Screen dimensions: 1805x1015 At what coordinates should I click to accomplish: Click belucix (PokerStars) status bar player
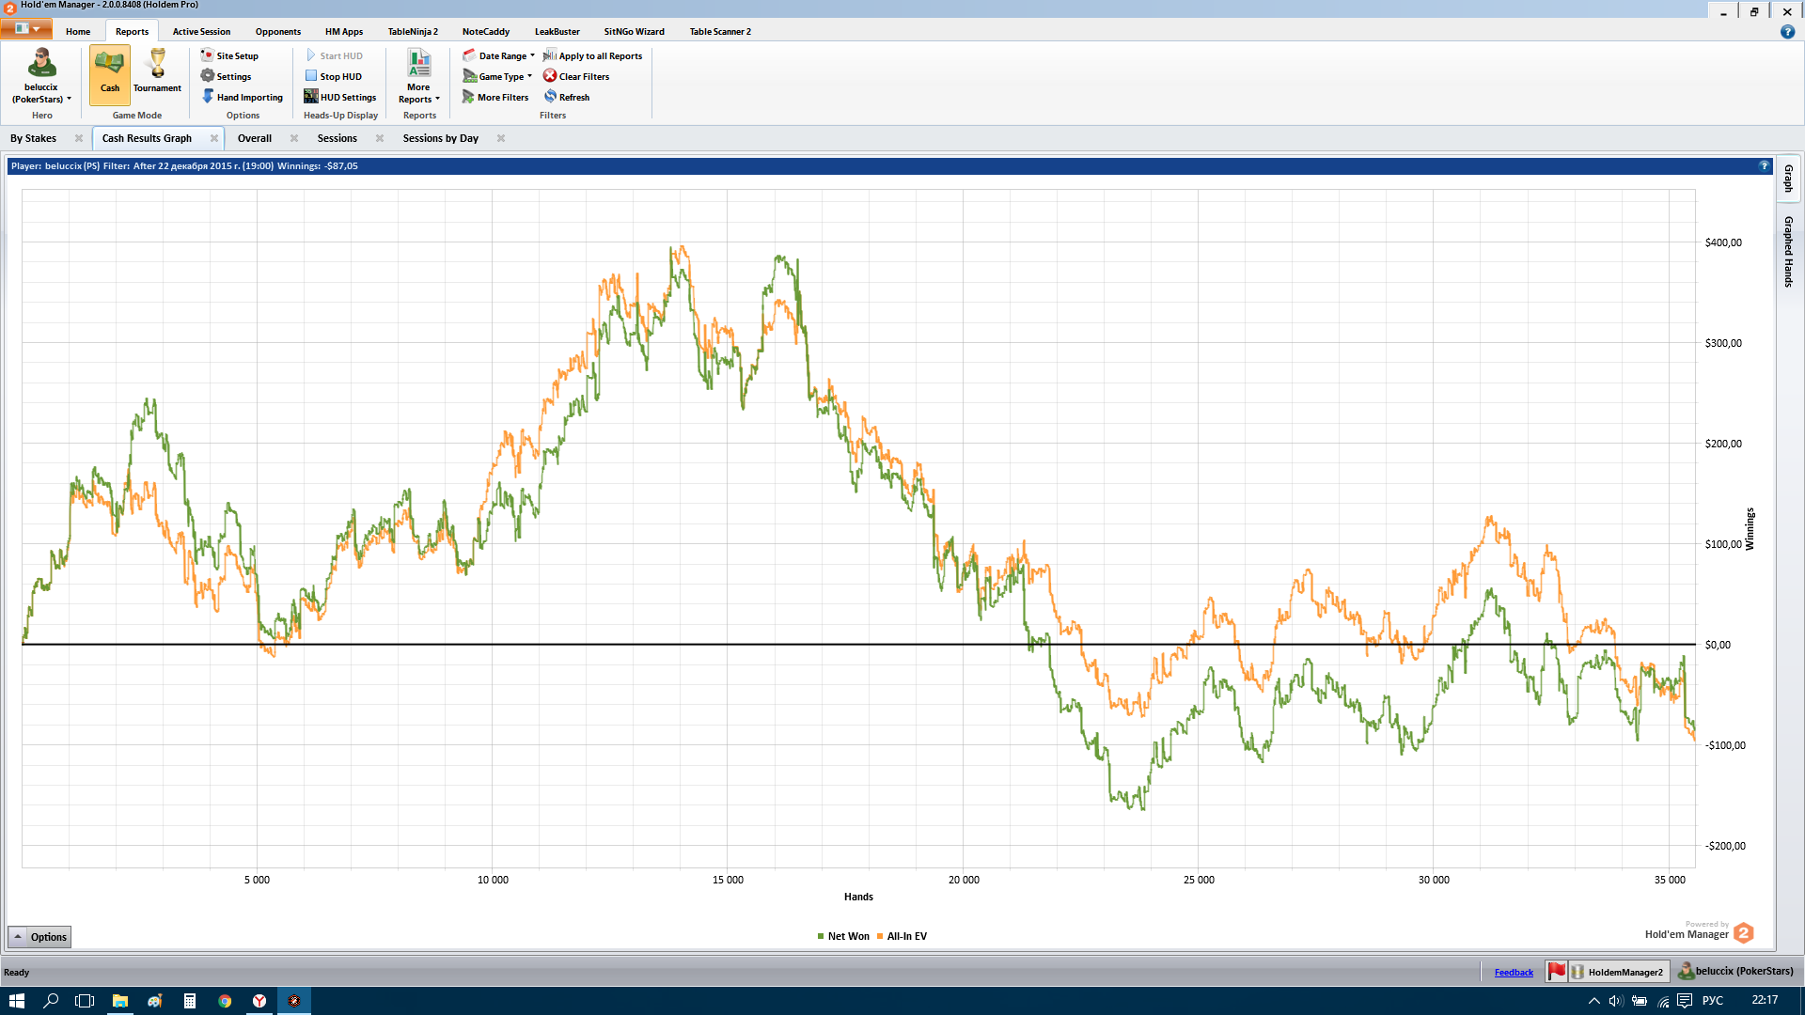click(1736, 972)
